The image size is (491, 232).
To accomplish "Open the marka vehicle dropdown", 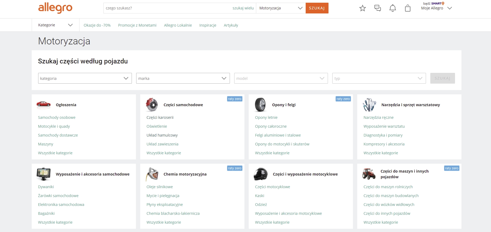I will coord(183,78).
